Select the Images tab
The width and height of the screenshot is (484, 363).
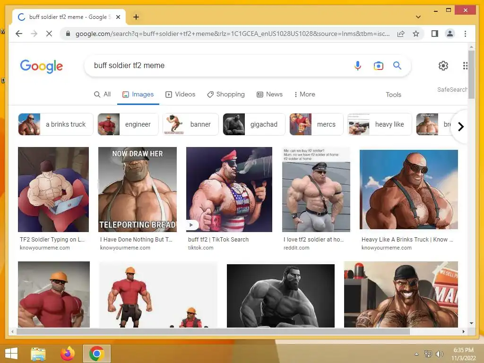pyautogui.click(x=138, y=95)
